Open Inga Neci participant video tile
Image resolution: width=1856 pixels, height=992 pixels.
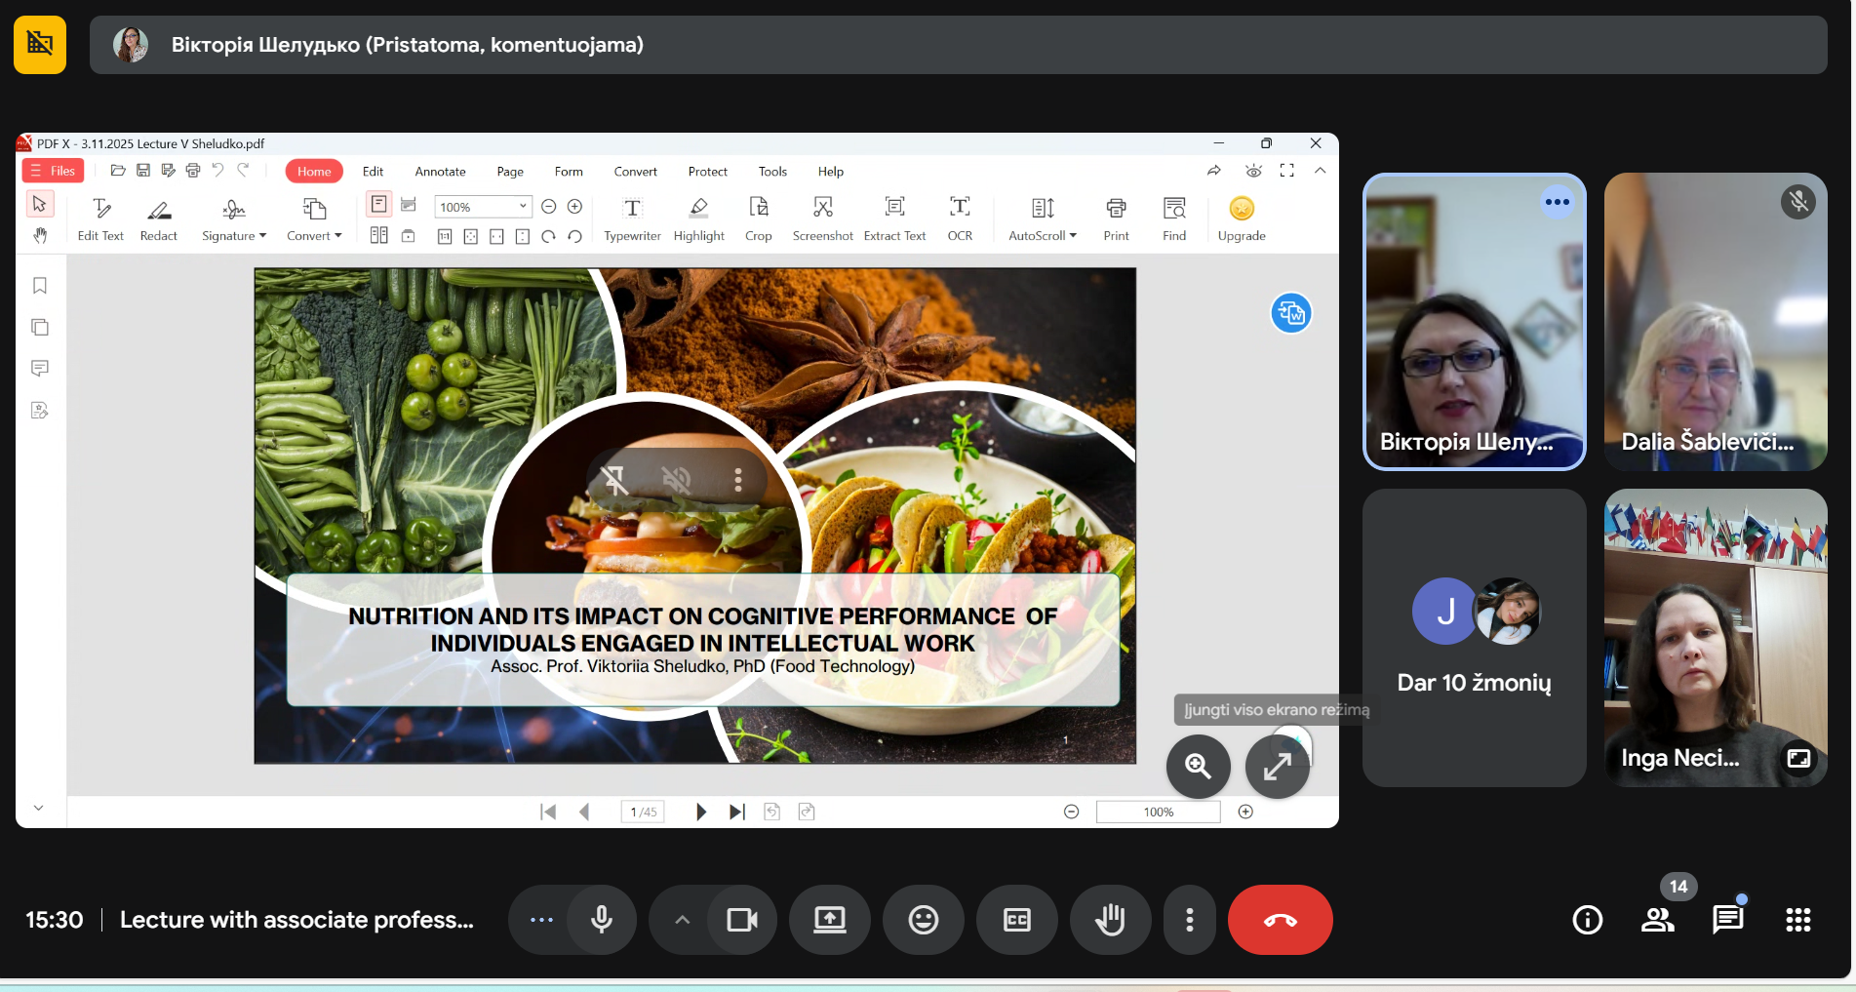click(x=1715, y=638)
